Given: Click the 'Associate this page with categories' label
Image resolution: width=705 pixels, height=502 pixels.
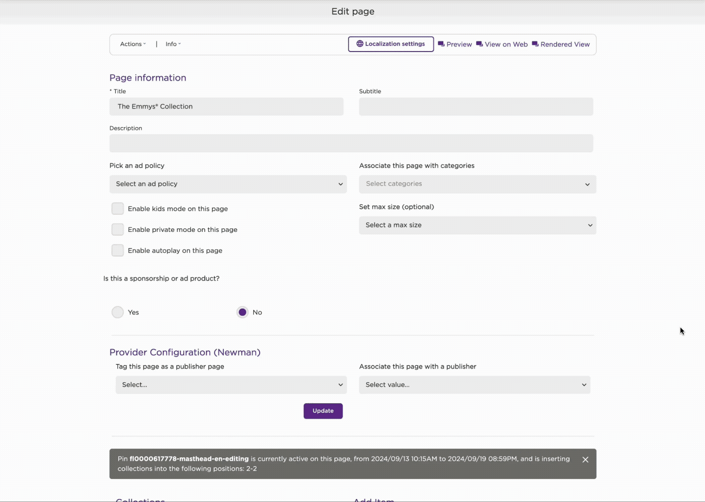Looking at the screenshot, I should click(417, 166).
